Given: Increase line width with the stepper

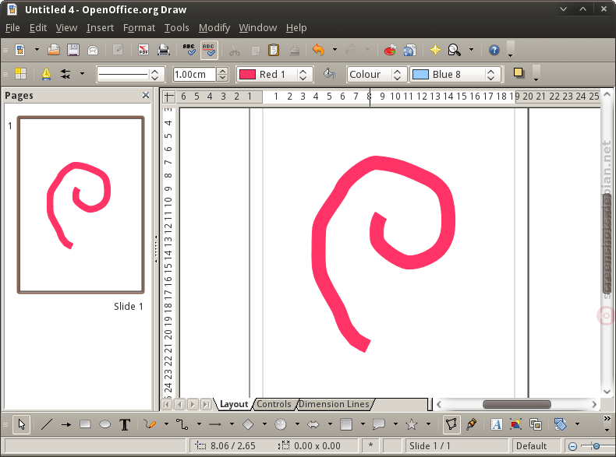Looking at the screenshot, I should (x=222, y=71).
